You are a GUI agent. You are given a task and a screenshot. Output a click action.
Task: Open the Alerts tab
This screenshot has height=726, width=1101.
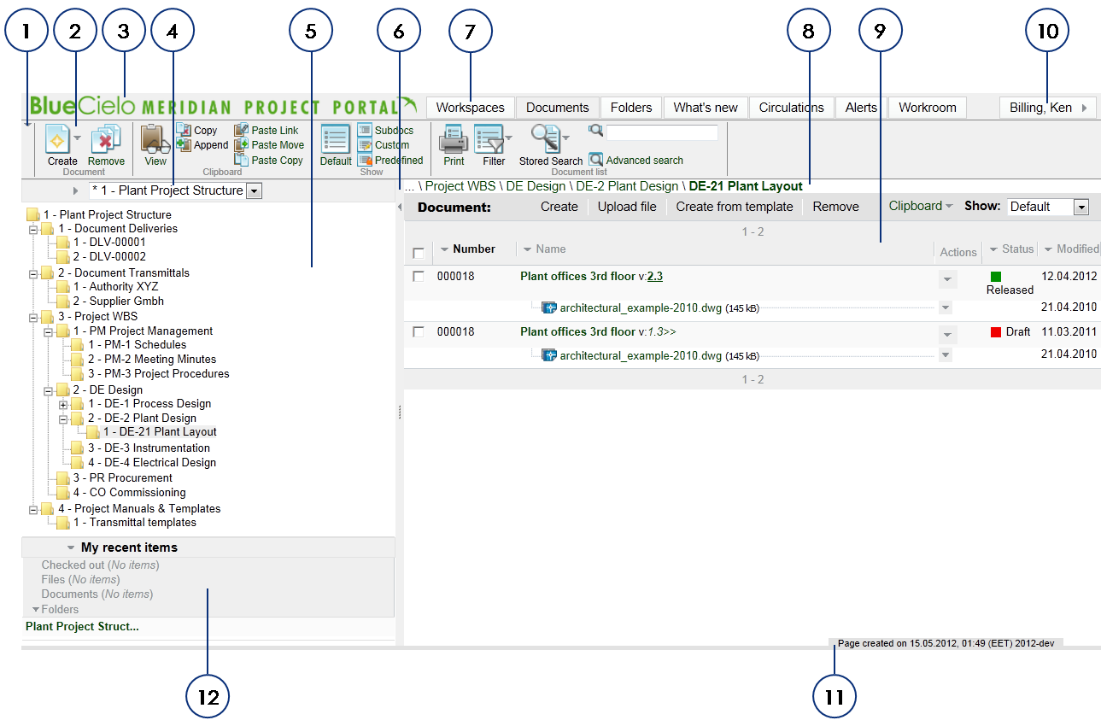pyautogui.click(x=861, y=108)
